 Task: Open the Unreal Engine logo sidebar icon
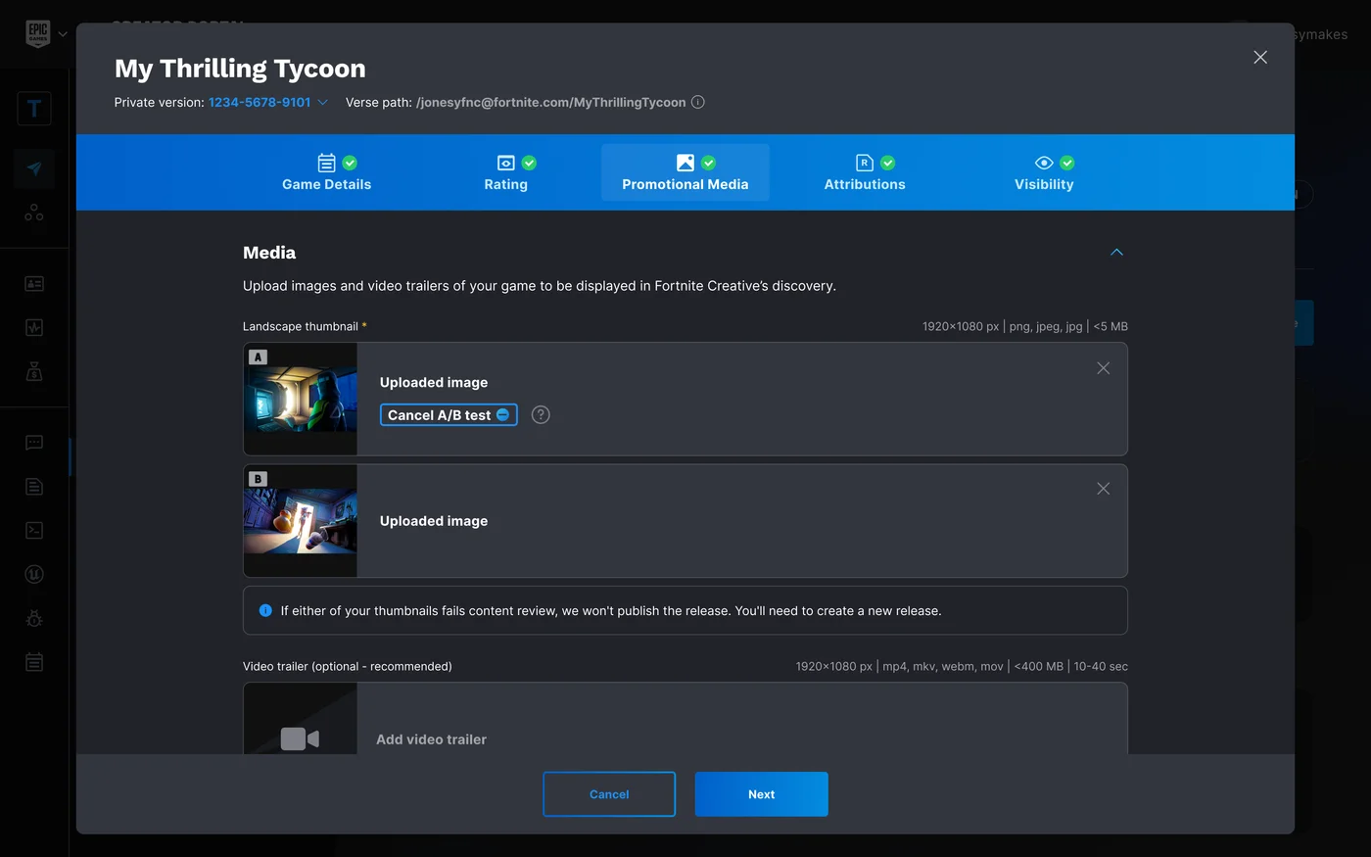pos(34,575)
